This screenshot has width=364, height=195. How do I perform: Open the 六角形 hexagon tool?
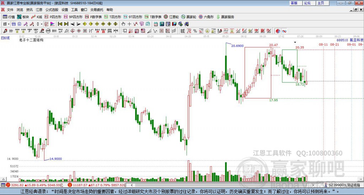pos(206,17)
